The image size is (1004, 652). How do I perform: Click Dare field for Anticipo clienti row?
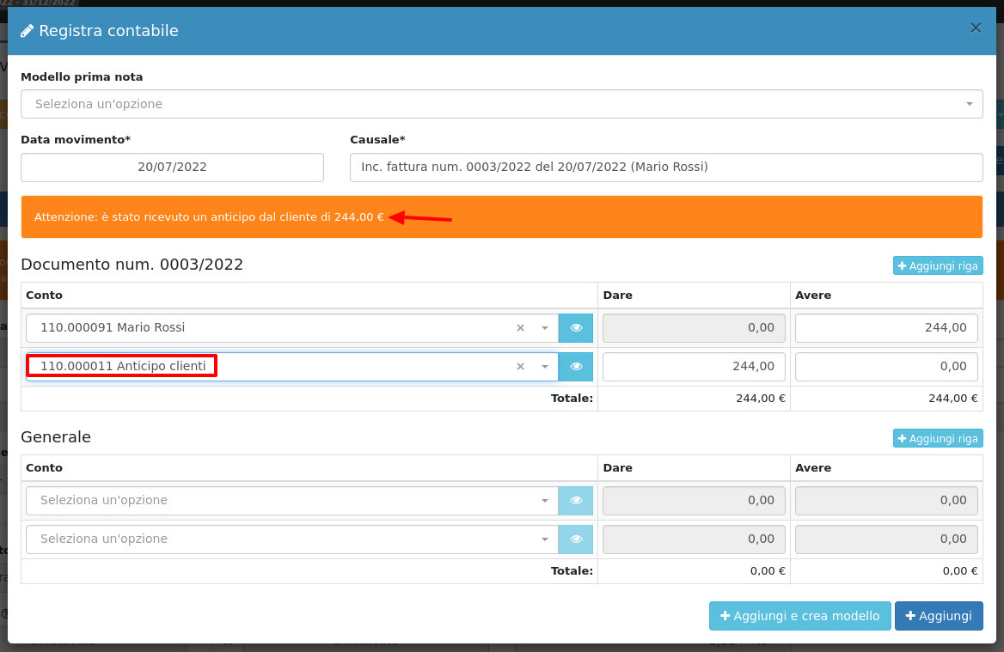point(694,367)
